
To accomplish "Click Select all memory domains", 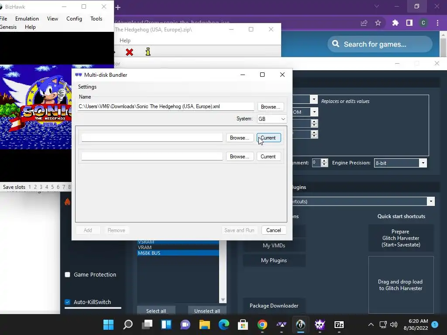I will pyautogui.click(x=156, y=311).
